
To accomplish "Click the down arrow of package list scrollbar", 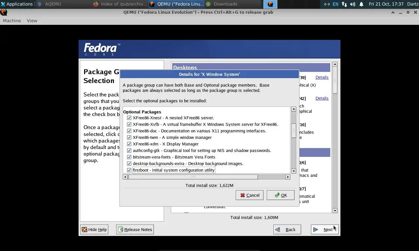I will pos(294,171).
